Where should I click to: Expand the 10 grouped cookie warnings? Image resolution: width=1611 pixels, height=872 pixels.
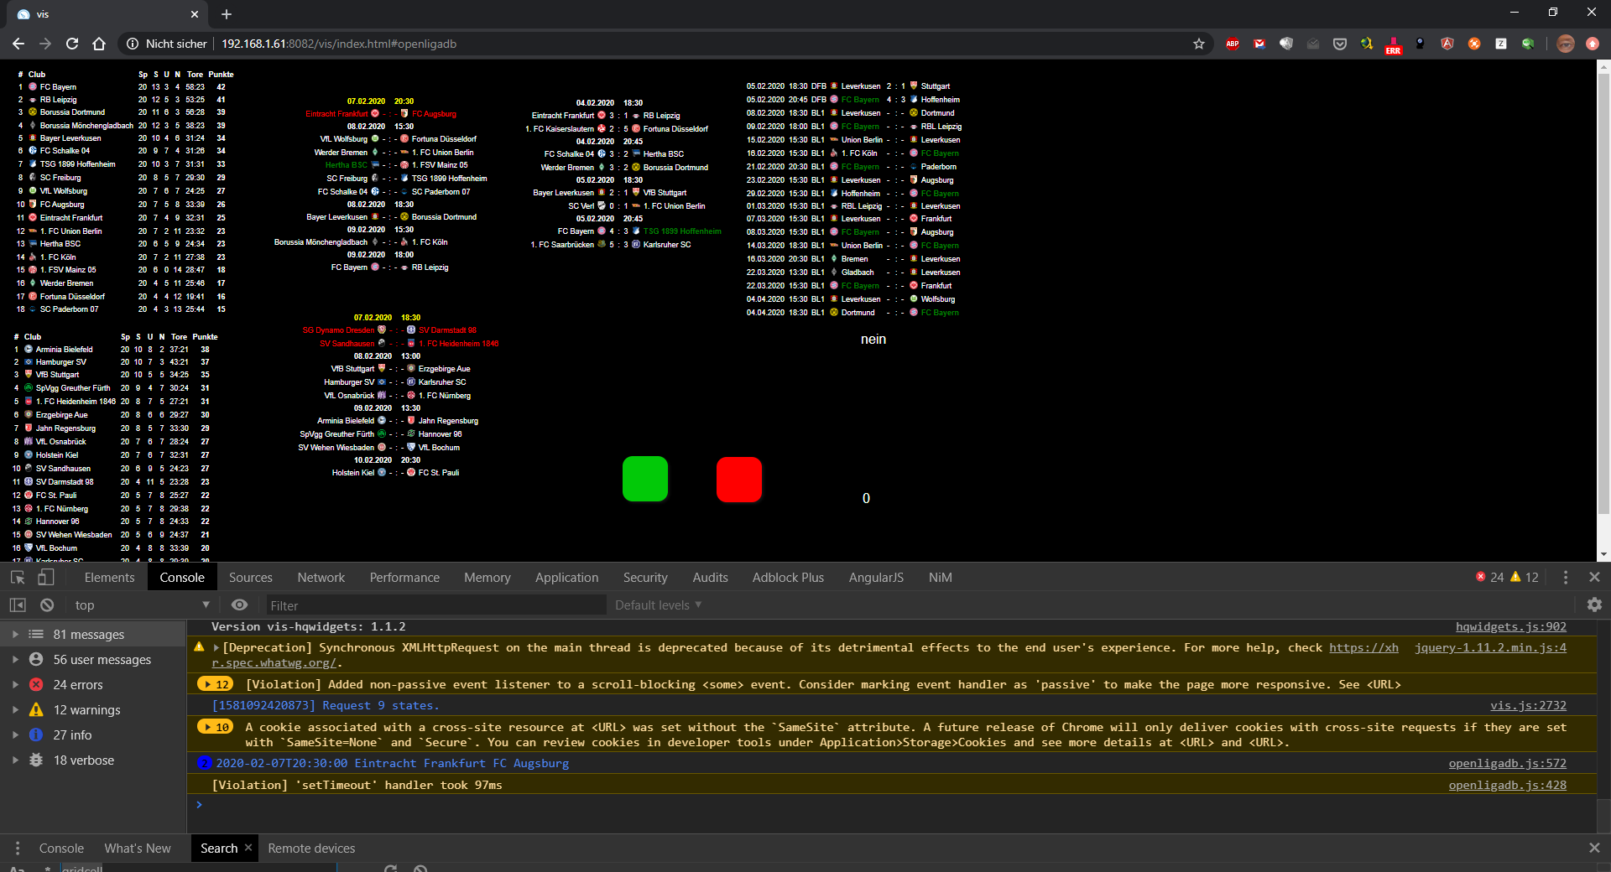[215, 727]
